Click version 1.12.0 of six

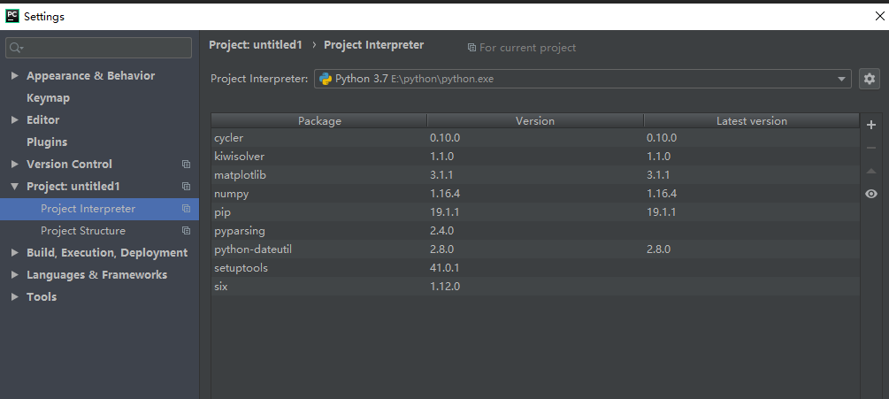pyautogui.click(x=445, y=287)
